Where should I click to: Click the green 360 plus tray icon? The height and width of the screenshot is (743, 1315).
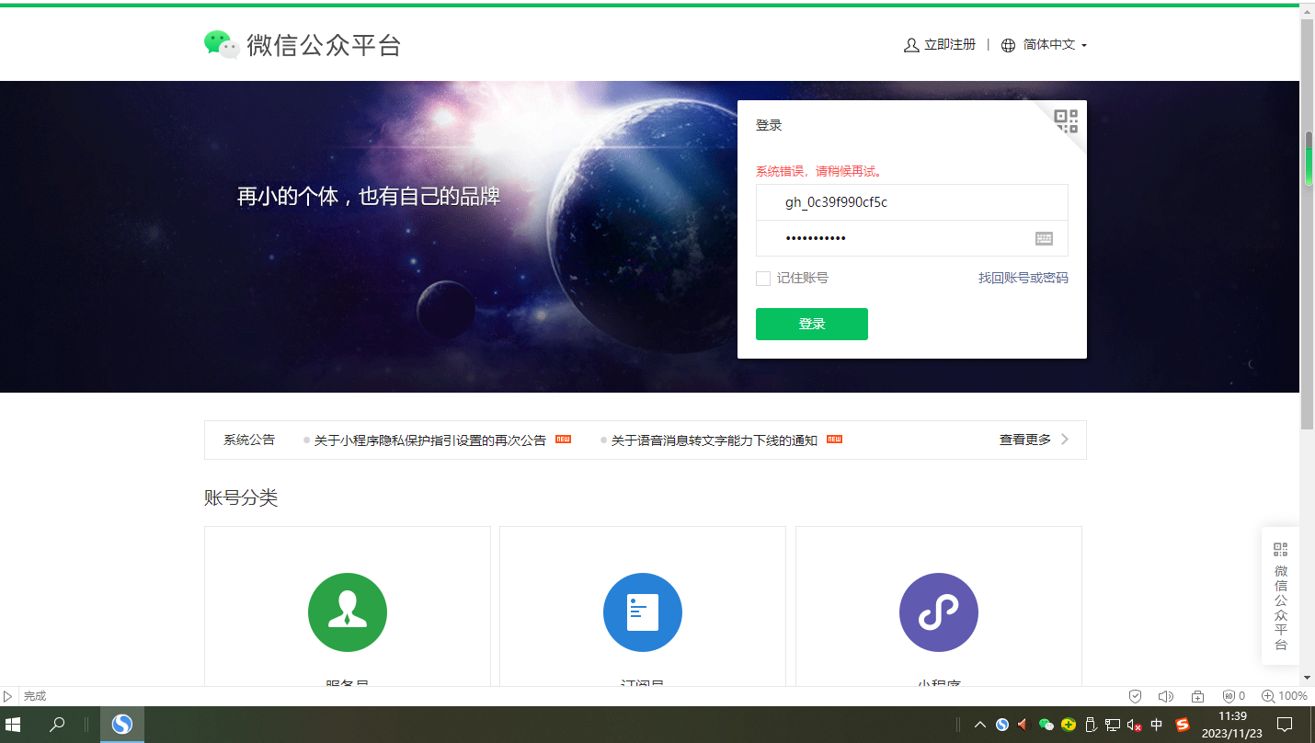pos(1068,725)
